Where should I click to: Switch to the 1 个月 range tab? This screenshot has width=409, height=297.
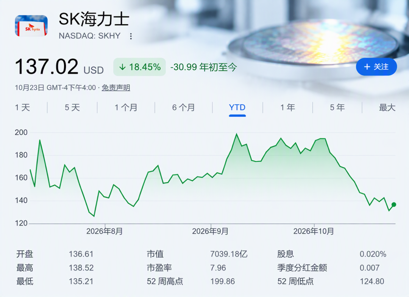click(x=126, y=108)
